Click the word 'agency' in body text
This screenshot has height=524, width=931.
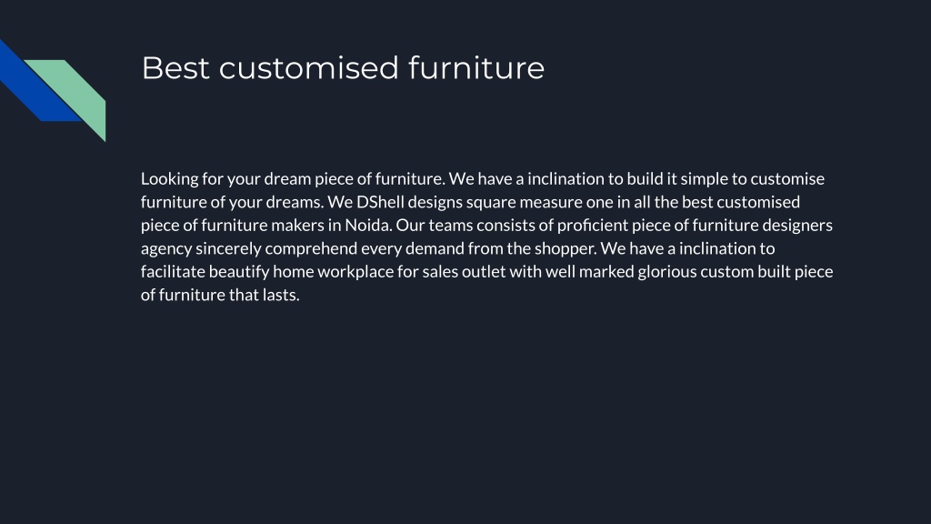click(166, 249)
